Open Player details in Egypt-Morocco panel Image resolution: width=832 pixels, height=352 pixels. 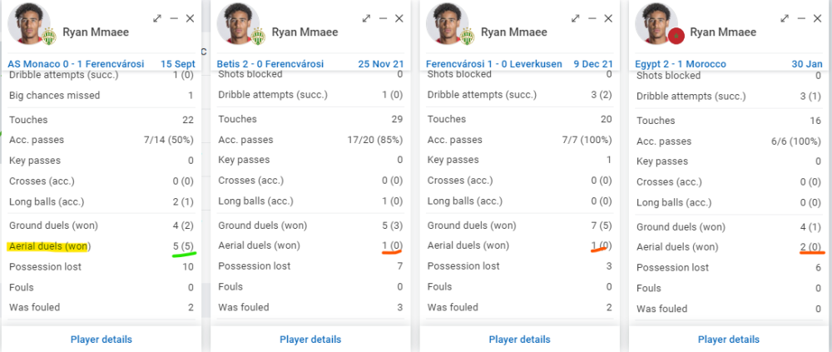(x=729, y=340)
